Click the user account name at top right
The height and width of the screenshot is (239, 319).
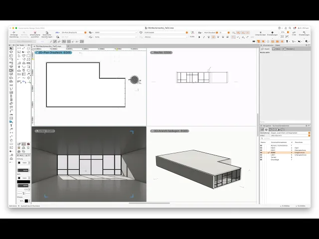303,28
